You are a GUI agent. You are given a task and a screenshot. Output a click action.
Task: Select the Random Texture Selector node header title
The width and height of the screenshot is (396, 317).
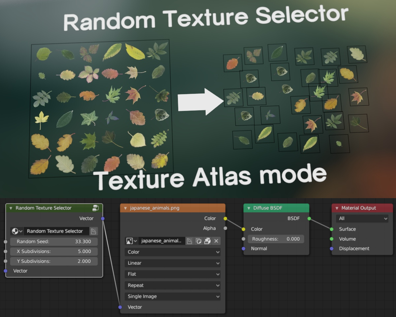[44, 208]
